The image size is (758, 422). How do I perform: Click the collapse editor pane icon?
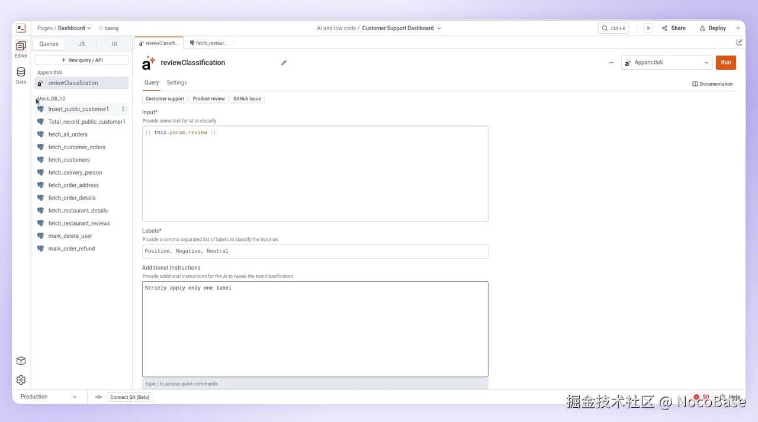739,43
